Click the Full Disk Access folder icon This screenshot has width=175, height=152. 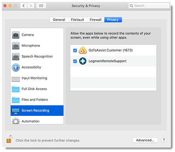pyautogui.click(x=16, y=89)
